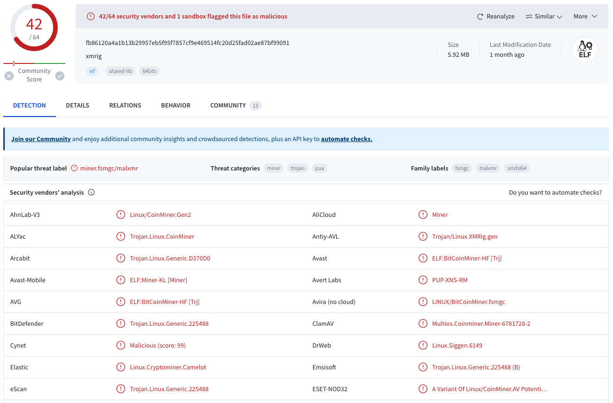Open the DETAILS tab
Screen dimensions: 613x403
(78, 106)
